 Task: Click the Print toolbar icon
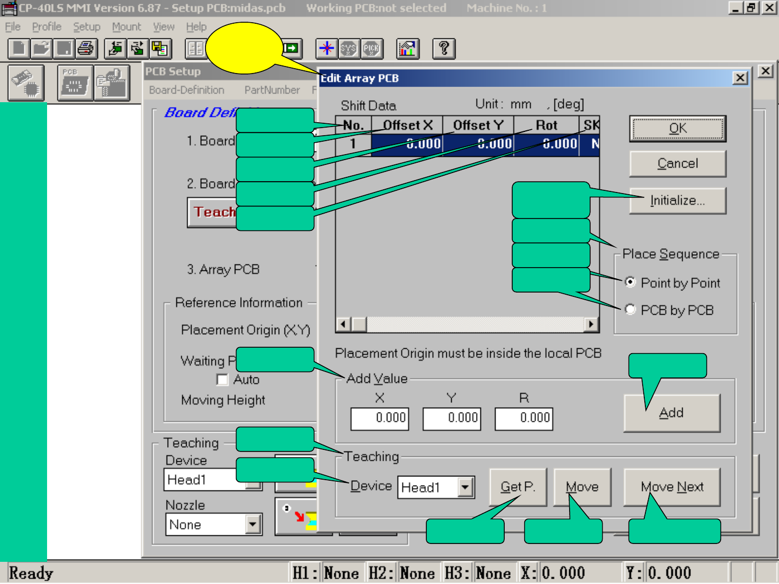tap(86, 49)
